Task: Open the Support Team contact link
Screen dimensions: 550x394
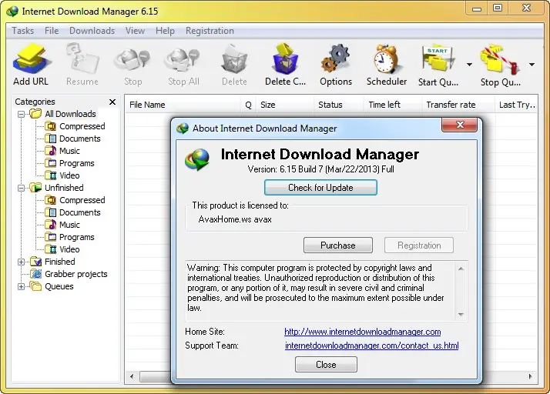Action: (x=371, y=346)
